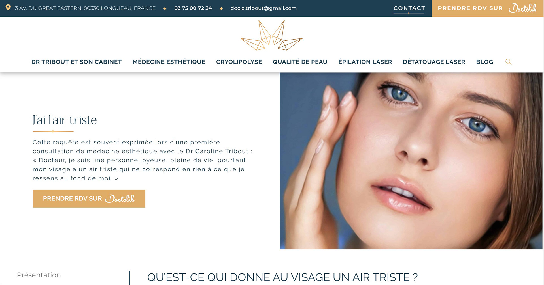Image resolution: width=544 pixels, height=285 pixels.
Task: Click Prendre RDV sur Doctolib header button
Action: (487, 8)
